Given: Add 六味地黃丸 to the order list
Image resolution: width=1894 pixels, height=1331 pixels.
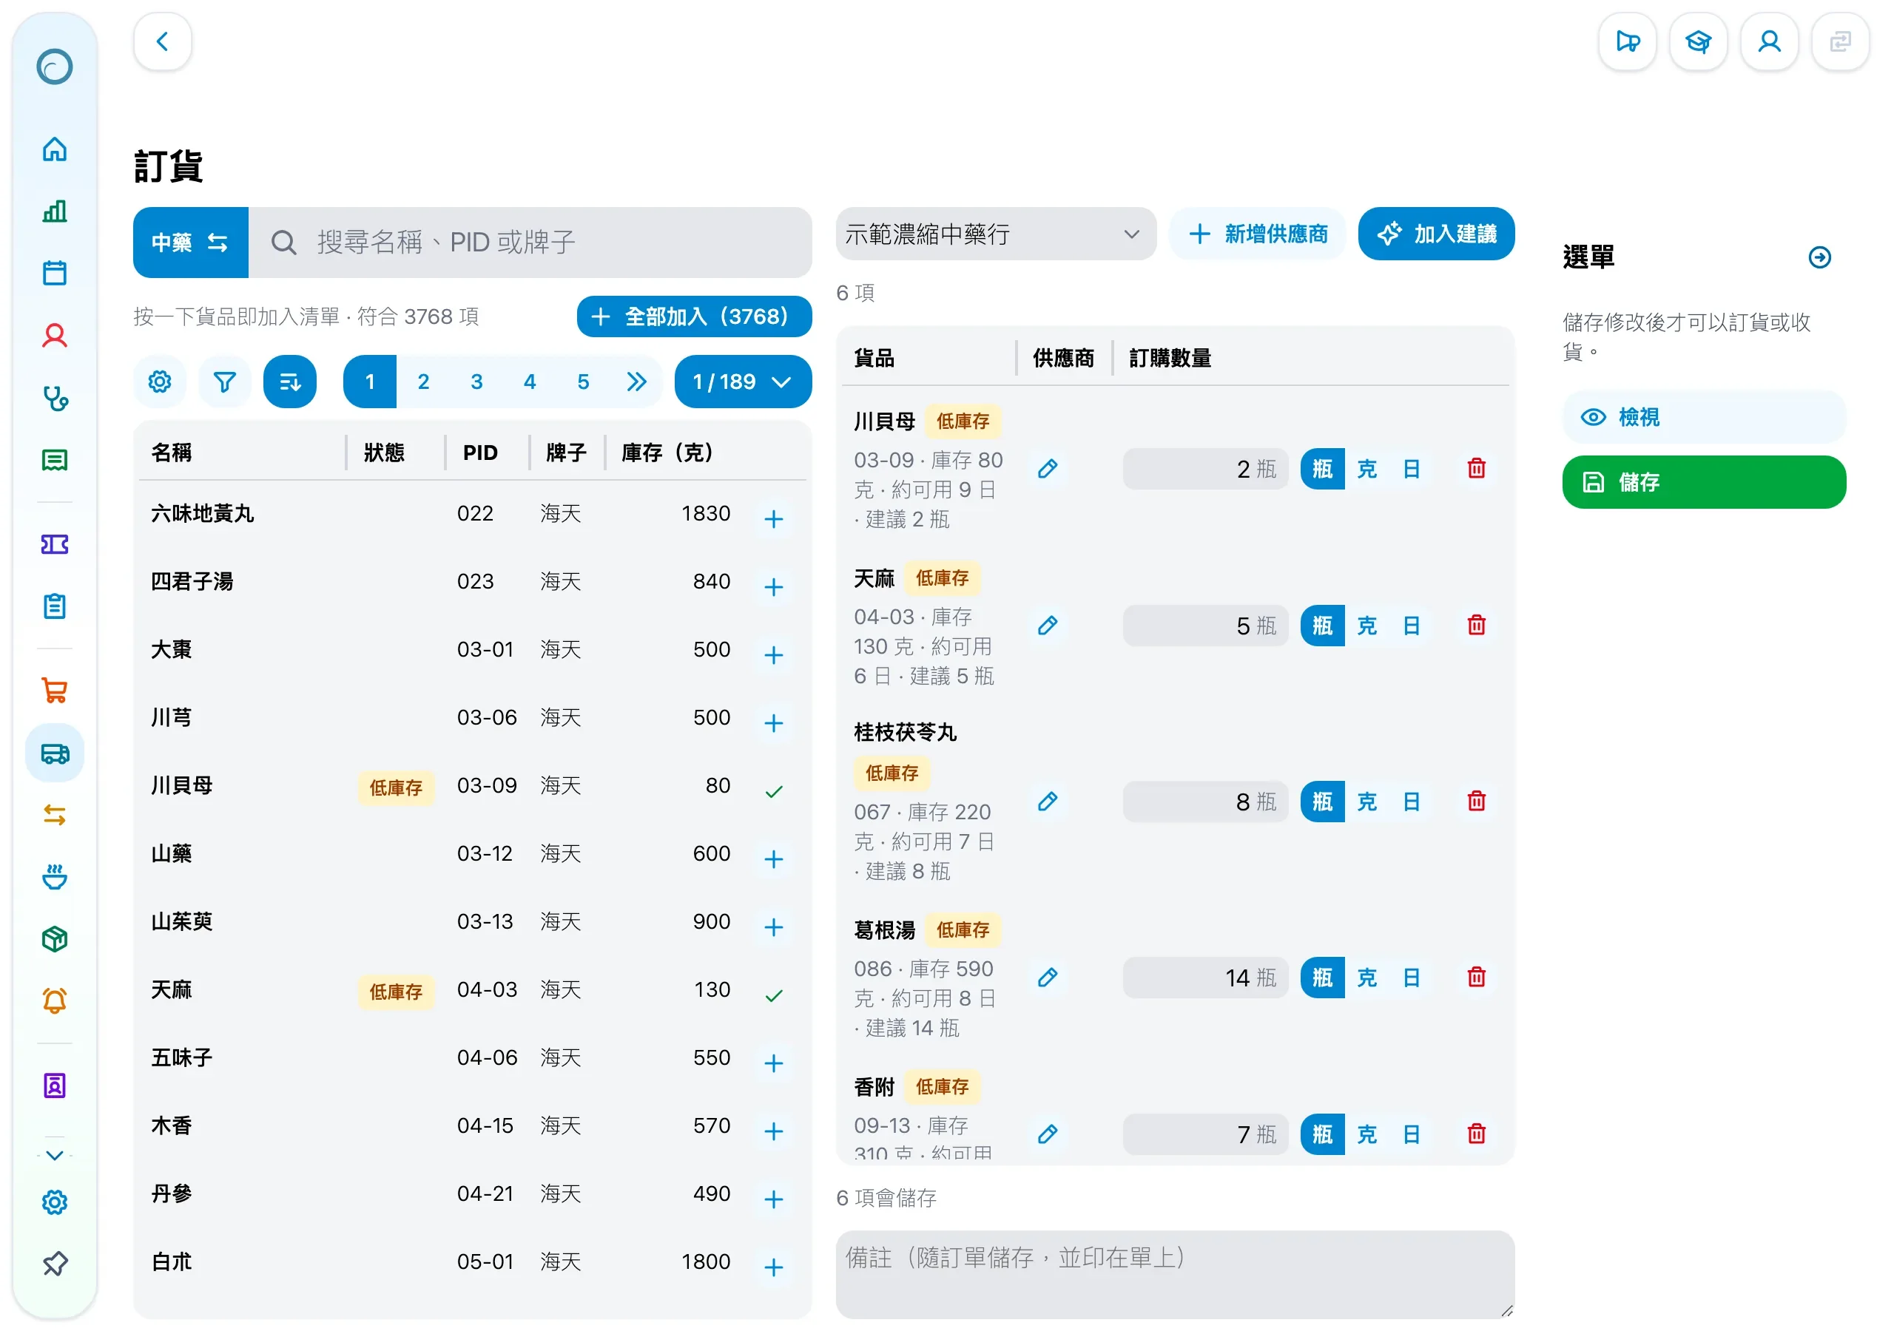Looking at the screenshot, I should 773,518.
